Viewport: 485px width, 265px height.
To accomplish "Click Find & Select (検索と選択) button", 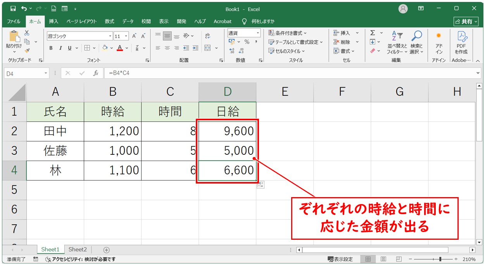I will (x=417, y=42).
